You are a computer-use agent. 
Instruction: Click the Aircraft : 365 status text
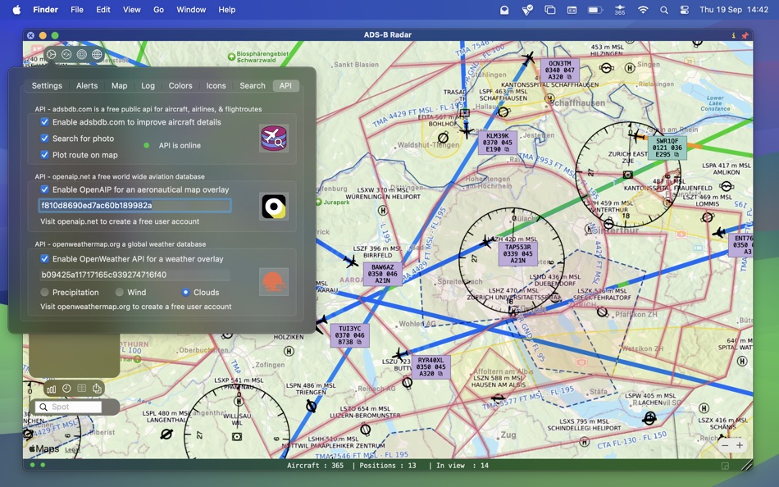pyautogui.click(x=315, y=466)
